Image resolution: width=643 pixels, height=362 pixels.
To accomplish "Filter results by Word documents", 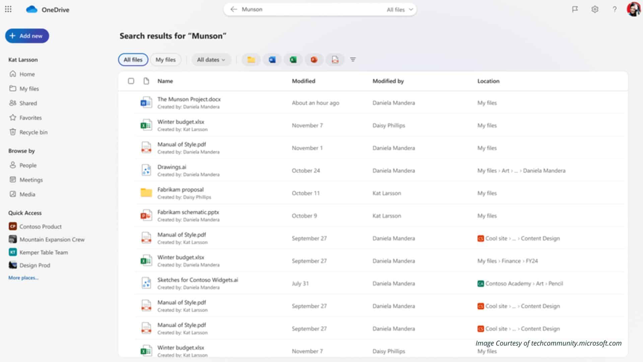I will [272, 60].
